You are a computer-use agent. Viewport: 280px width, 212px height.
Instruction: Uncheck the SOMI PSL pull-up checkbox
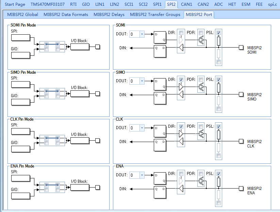tap(218, 33)
